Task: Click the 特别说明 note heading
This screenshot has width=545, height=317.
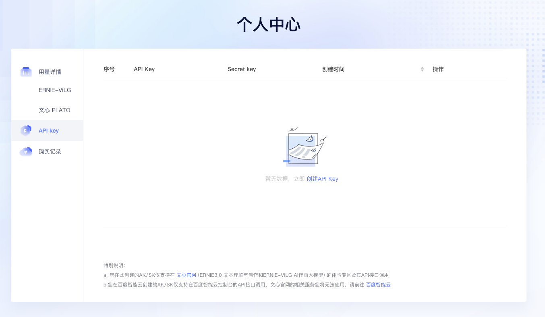Action: click(114, 266)
